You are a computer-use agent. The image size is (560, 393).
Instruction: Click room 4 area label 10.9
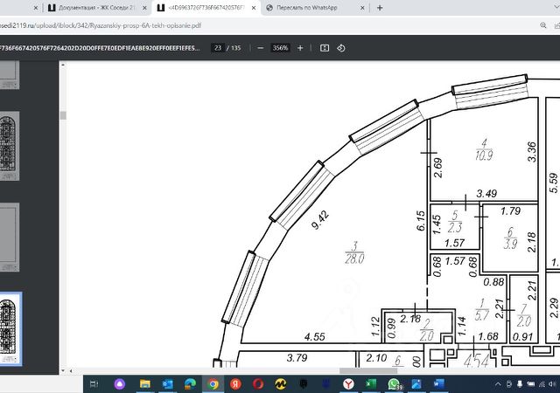[x=484, y=155]
